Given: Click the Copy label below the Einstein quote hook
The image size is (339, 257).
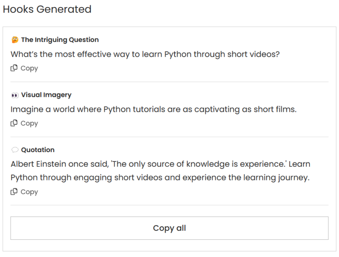Looking at the screenshot, I should (x=29, y=192).
